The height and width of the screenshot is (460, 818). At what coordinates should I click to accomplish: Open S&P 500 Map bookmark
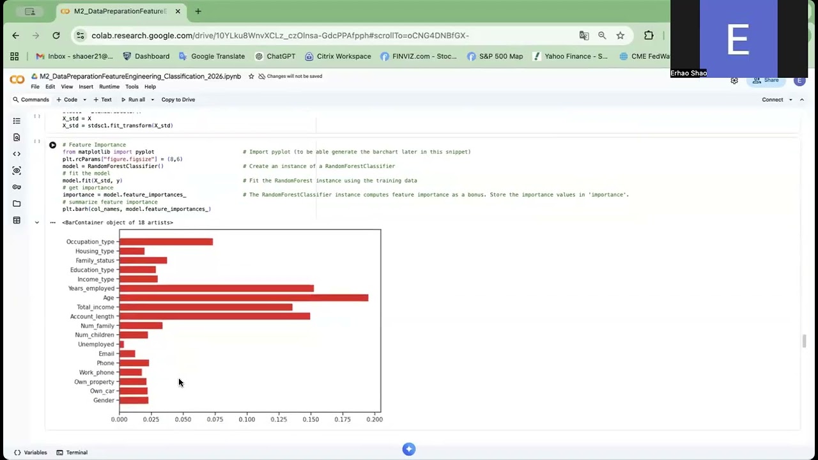pos(495,56)
